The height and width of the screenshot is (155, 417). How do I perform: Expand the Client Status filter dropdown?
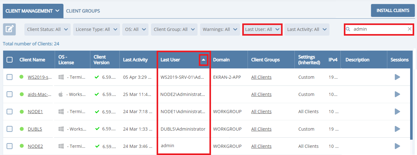(48, 29)
